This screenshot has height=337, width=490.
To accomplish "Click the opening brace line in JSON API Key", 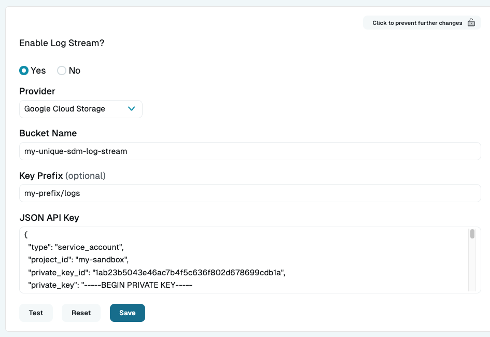I will [26, 235].
